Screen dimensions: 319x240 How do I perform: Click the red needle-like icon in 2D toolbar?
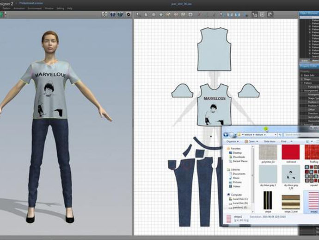(199, 15)
